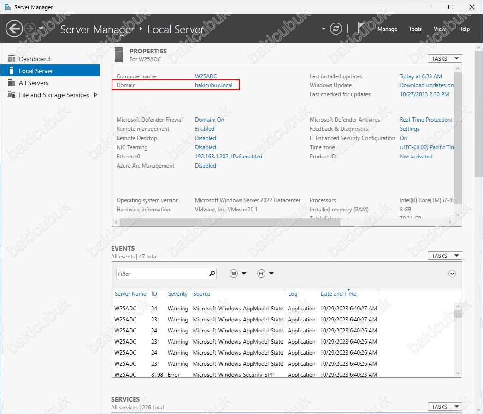Sort events by Log column
The image size is (483, 414).
[x=293, y=294]
